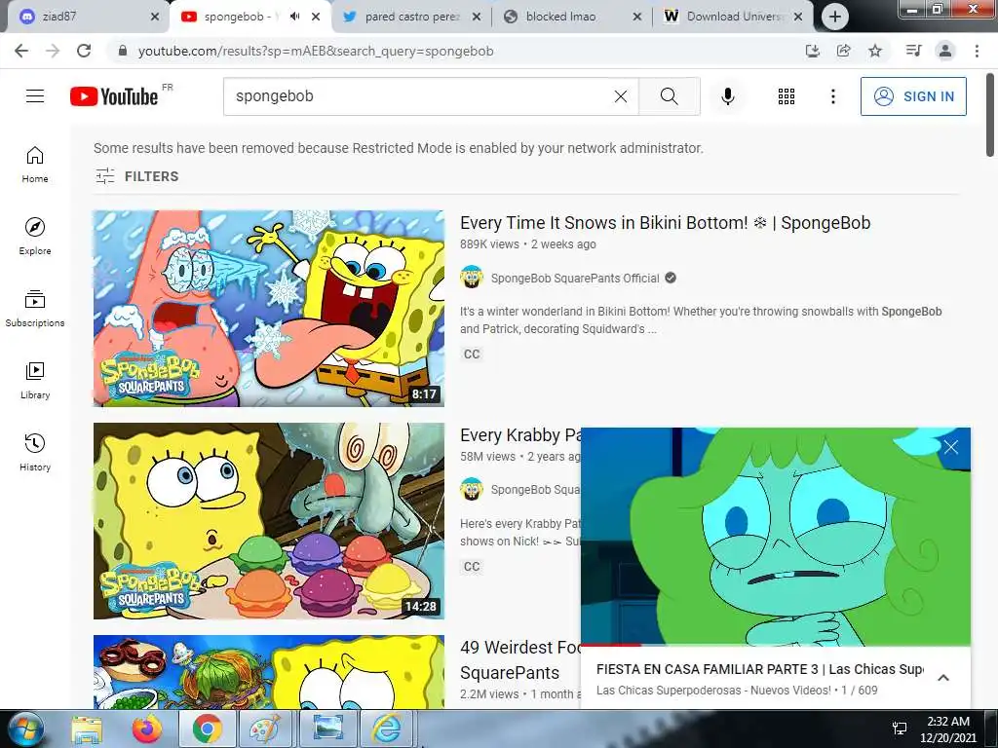Open the FILTERS options
Image resolution: width=998 pixels, height=748 pixels.
pos(136,176)
